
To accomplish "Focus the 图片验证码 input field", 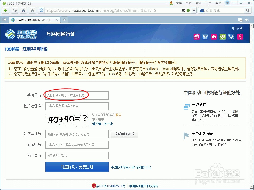I will (x=77, y=106).
